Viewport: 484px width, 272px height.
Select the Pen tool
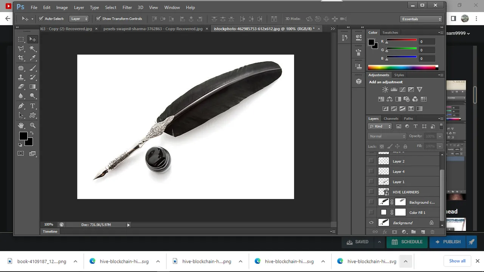point(21,106)
